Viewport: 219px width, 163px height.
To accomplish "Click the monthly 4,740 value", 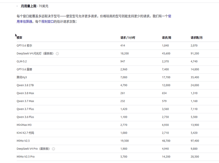I will 194,61.
